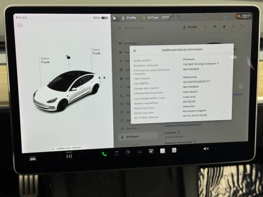263x197 pixels.
Task: Open the Service settings section
Action: pos(130,128)
